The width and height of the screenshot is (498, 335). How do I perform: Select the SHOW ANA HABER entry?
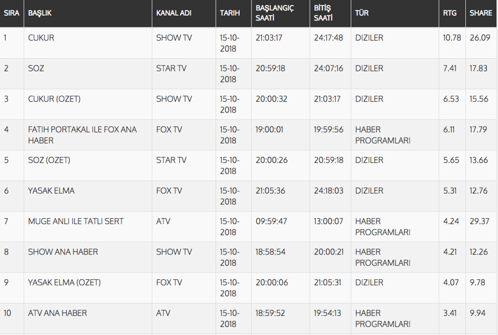(x=63, y=252)
